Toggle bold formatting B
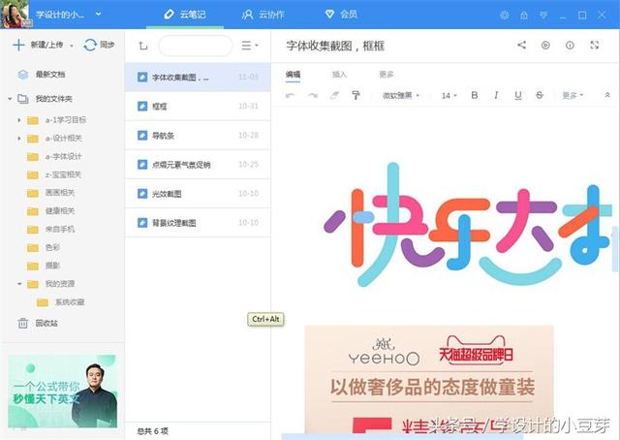This screenshot has height=440, width=620. click(x=475, y=95)
